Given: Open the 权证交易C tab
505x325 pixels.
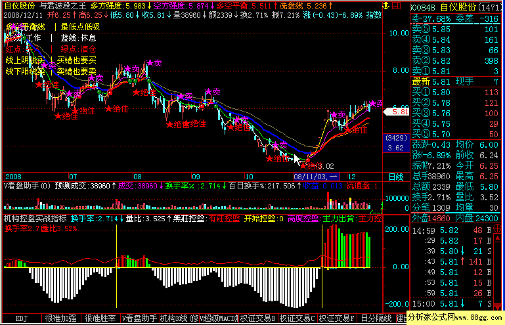Looking at the screenshot, I should [x=297, y=318].
